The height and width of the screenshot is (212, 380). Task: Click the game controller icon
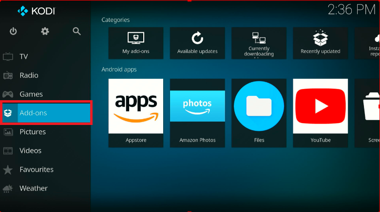click(8, 94)
